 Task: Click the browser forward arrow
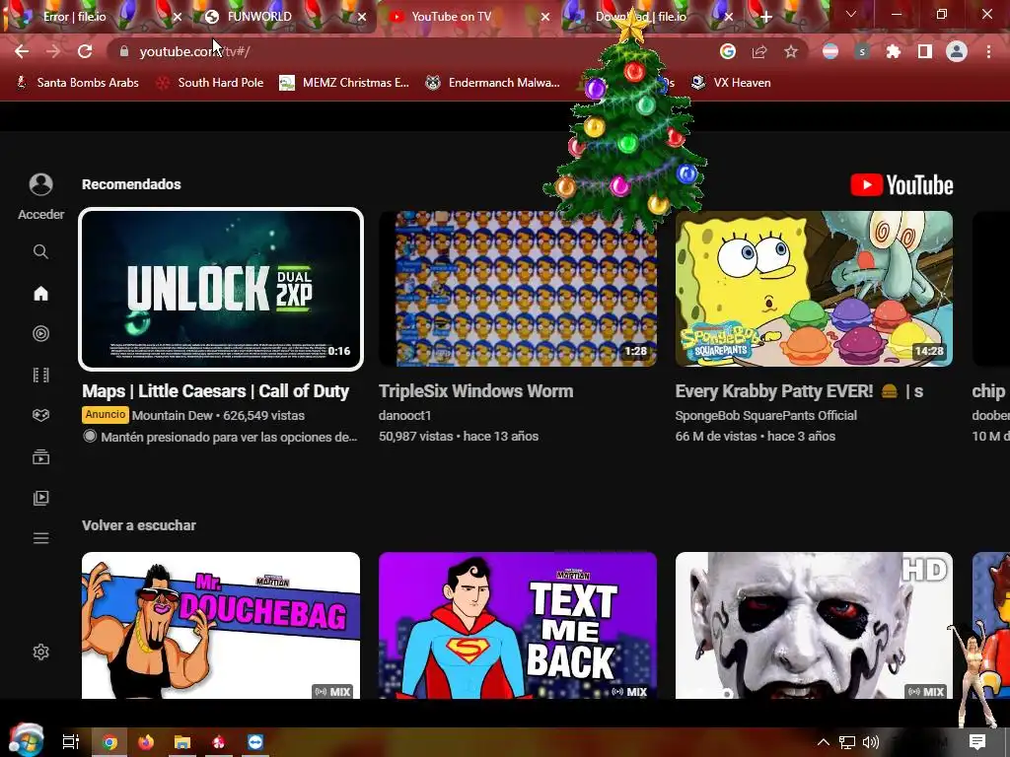pyautogui.click(x=53, y=51)
